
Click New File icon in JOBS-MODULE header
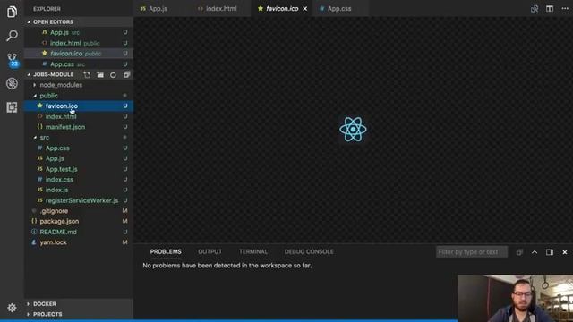[87, 75]
